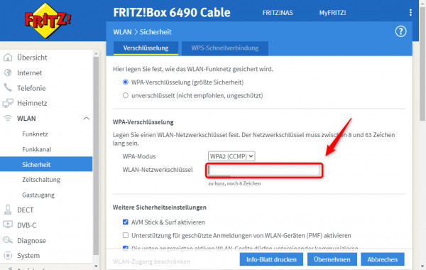Enable PMF support checkbox

[x=125, y=235]
